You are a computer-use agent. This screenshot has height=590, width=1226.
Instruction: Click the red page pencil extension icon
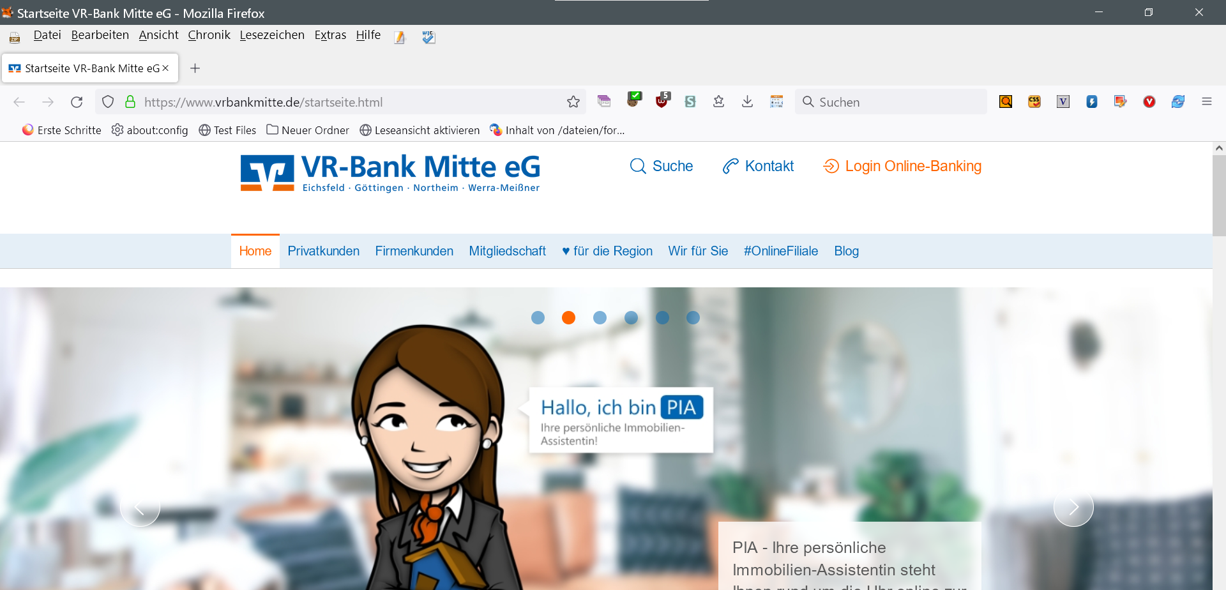[x=1121, y=102]
